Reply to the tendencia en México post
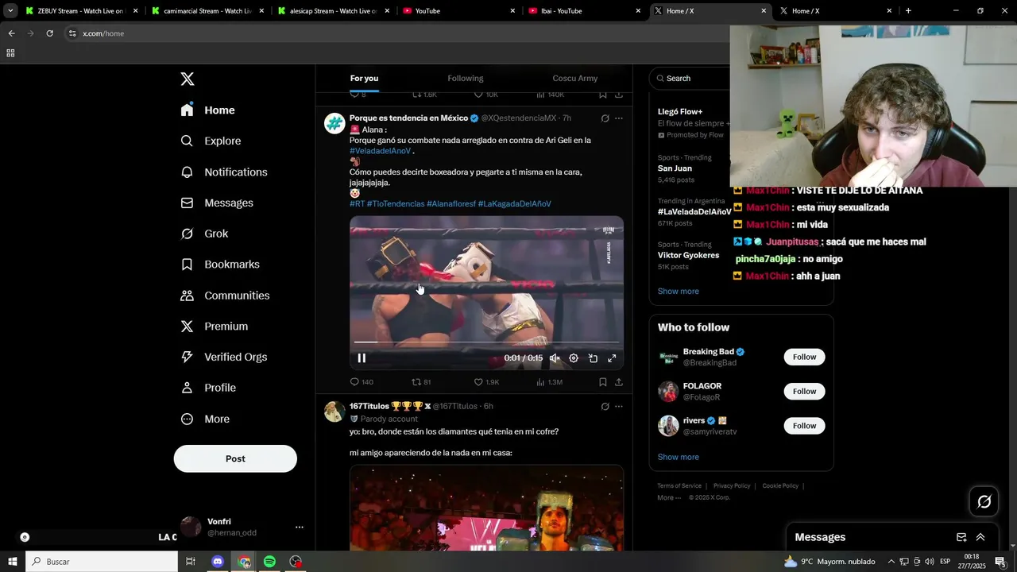This screenshot has width=1017, height=572. click(x=362, y=382)
